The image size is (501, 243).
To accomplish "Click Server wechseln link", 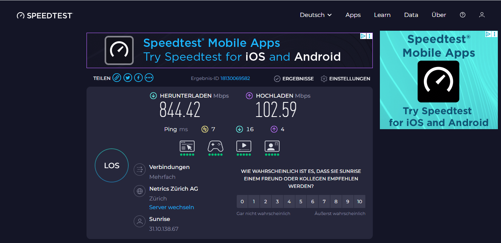I will point(171,207).
